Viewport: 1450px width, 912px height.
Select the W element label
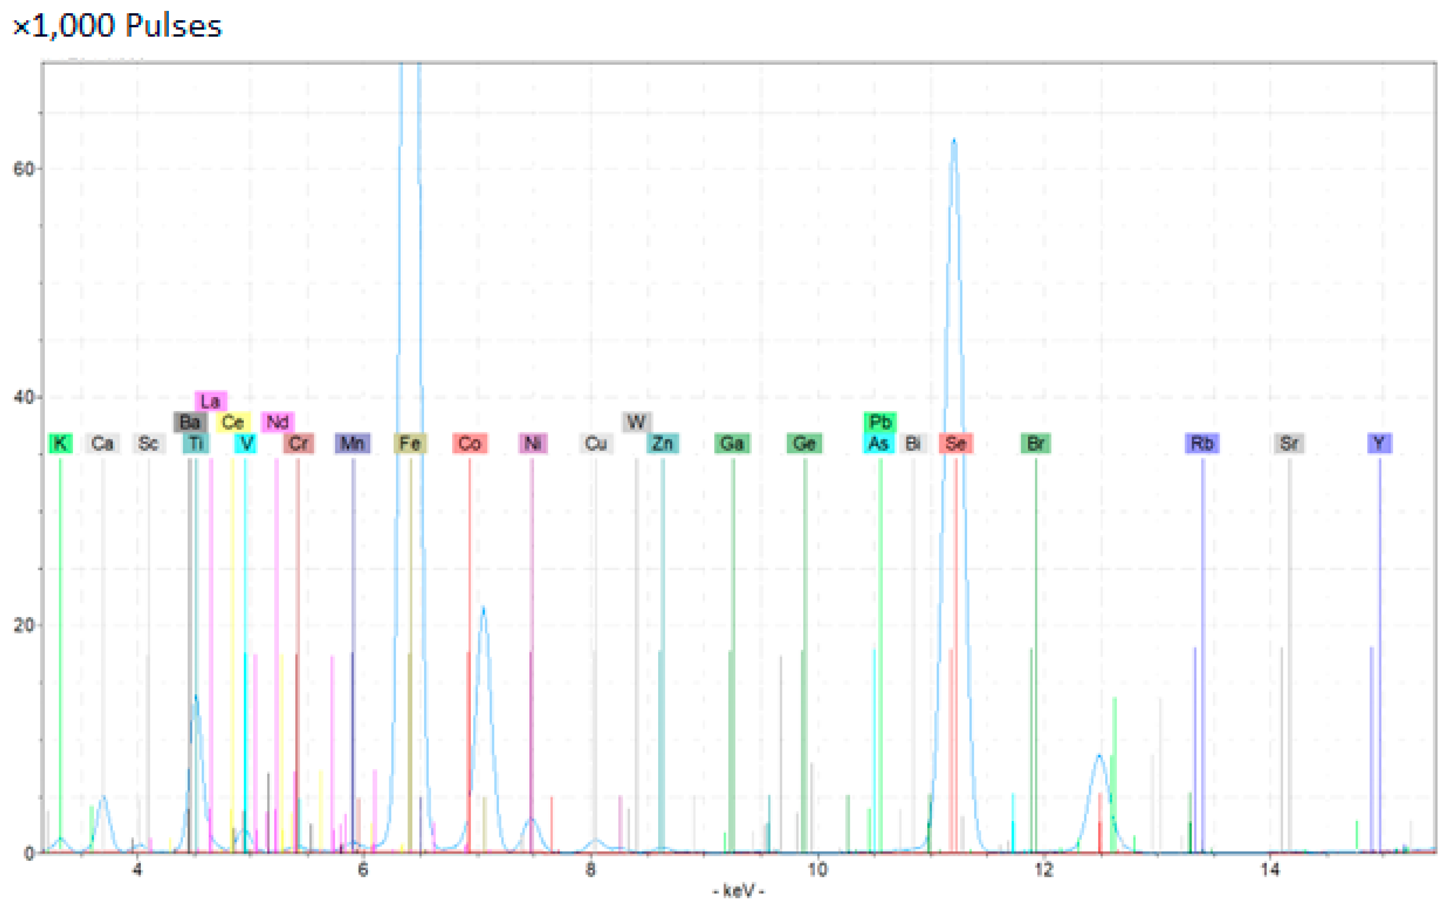636,422
